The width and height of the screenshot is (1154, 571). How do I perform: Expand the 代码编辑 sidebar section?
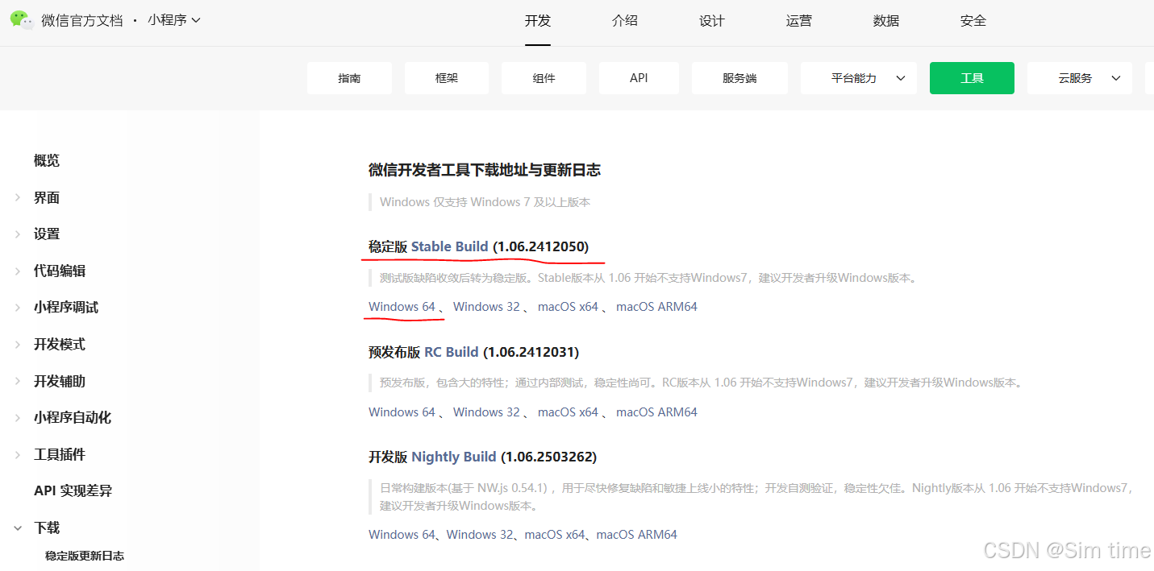[x=60, y=271]
